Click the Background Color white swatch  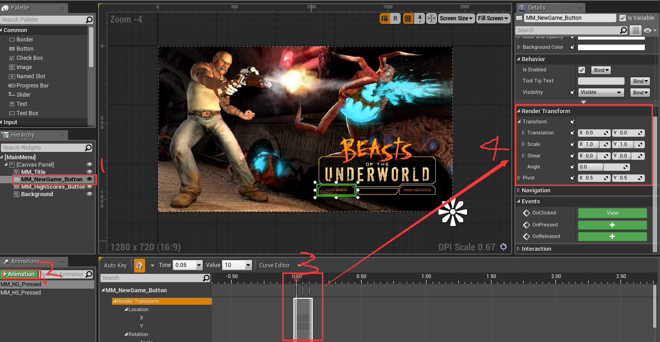(x=612, y=47)
